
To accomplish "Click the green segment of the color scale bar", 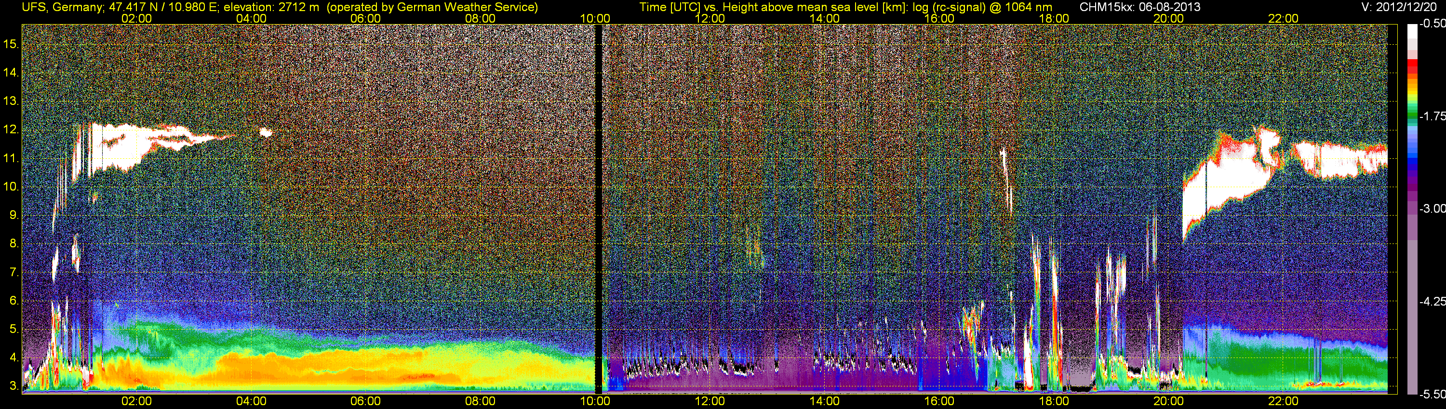I will coord(1412,115).
